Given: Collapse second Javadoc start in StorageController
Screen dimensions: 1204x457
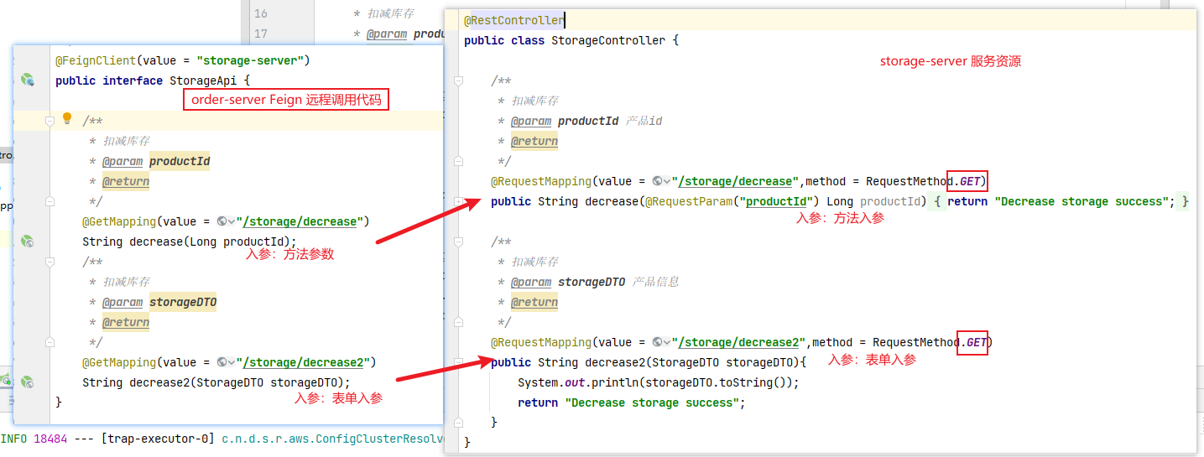Looking at the screenshot, I should click(459, 241).
